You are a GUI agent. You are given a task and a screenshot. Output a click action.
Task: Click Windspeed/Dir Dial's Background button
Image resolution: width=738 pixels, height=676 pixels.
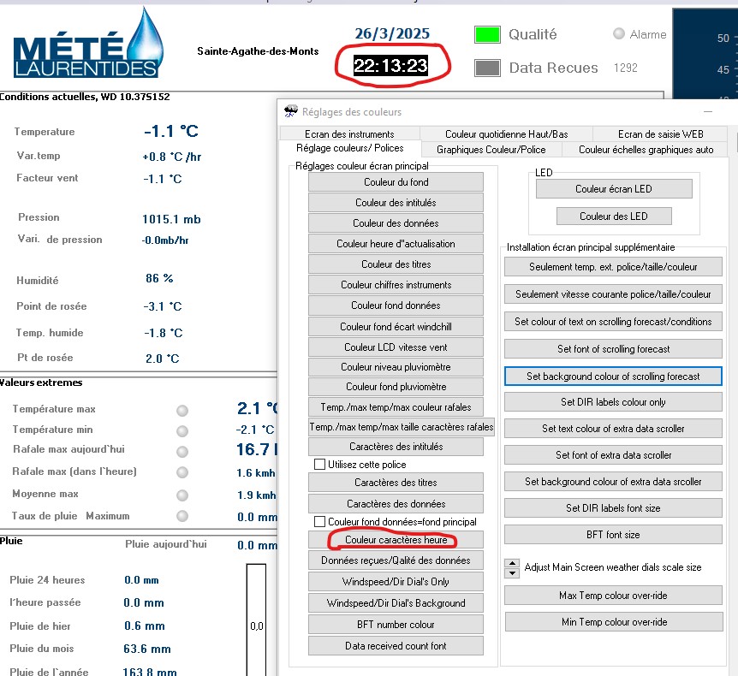(396, 603)
